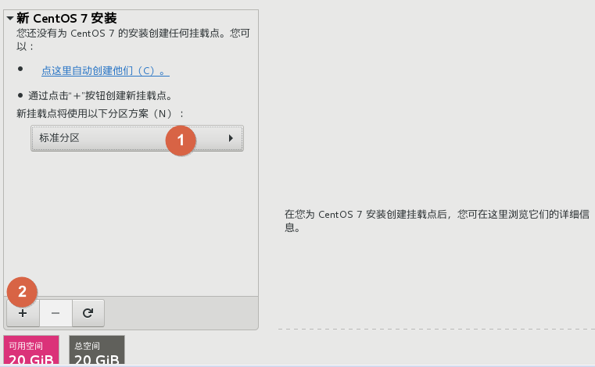Viewport: 595px width, 367px height.
Task: Click the reload storage configuration icon
Action: coord(88,313)
